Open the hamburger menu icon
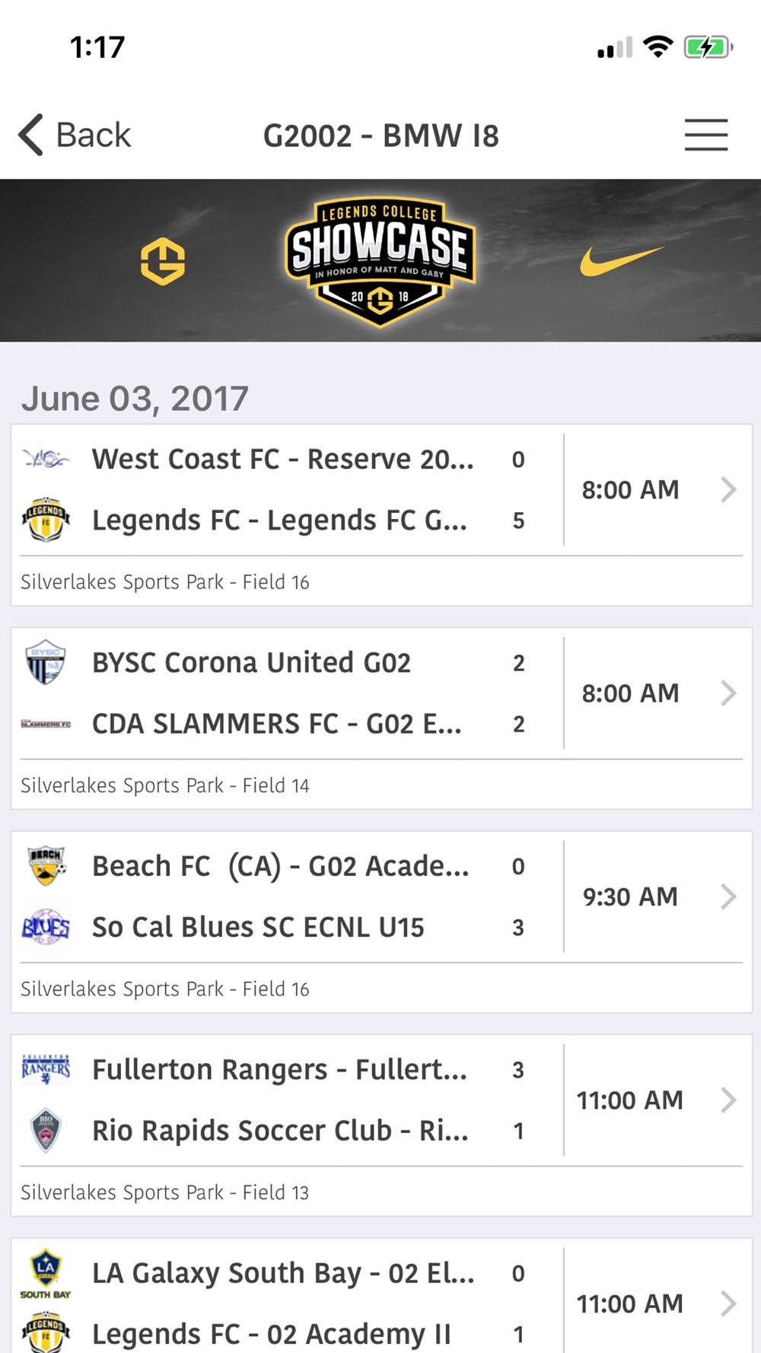The height and width of the screenshot is (1353, 761). (706, 135)
